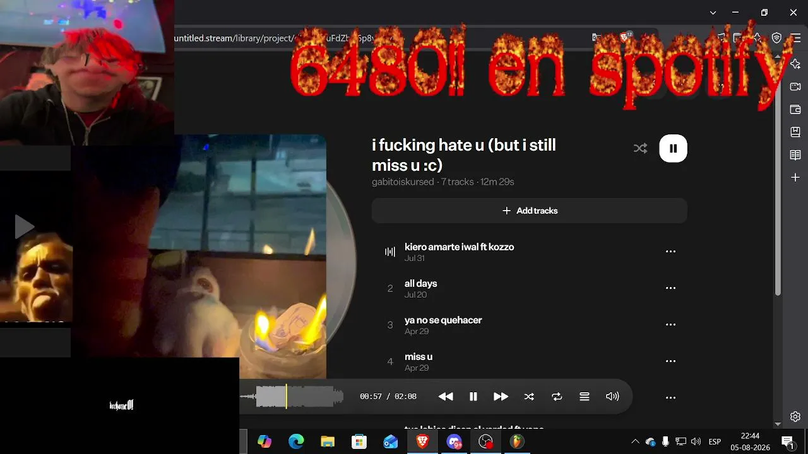Open the volume control in player bar
This screenshot has height=454, width=808.
612,397
